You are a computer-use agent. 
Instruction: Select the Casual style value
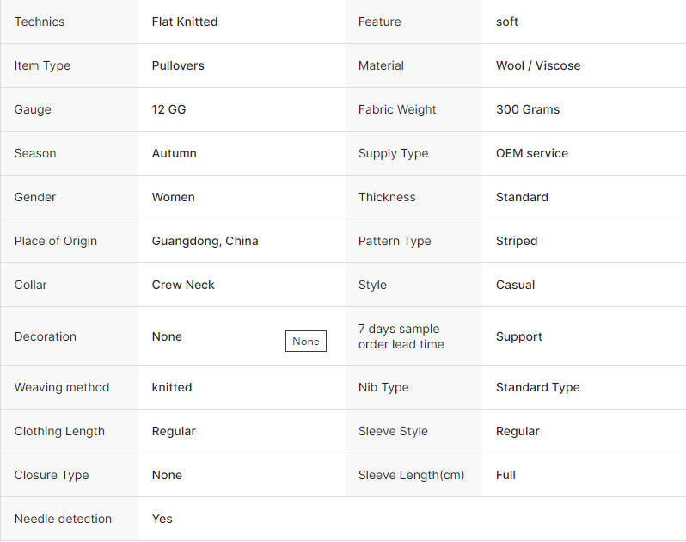(x=516, y=285)
